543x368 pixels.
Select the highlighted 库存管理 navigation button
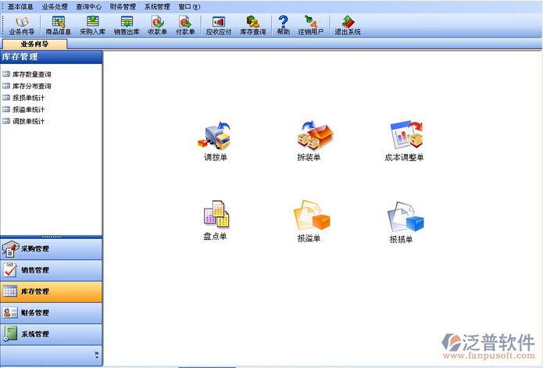tap(52, 292)
